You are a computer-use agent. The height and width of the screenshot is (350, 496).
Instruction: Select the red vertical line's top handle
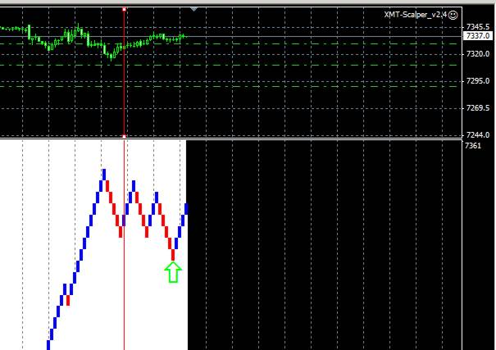click(125, 10)
